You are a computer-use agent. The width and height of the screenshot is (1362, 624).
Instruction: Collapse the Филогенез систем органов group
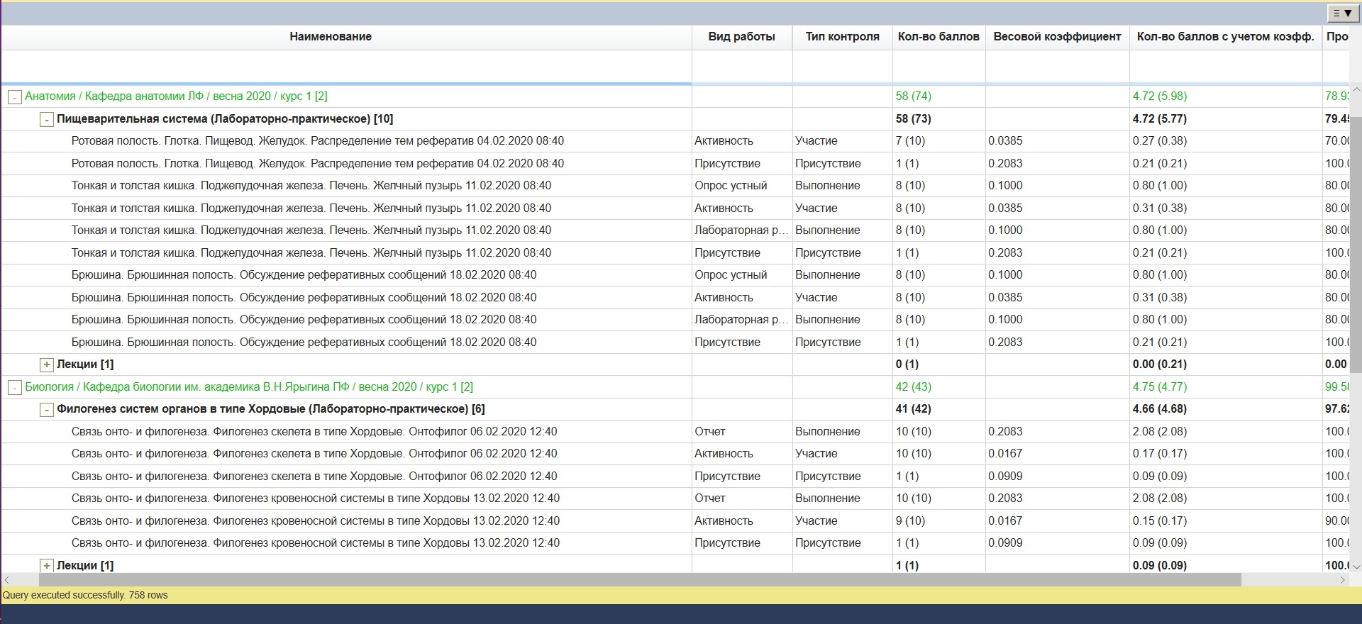[x=46, y=410]
